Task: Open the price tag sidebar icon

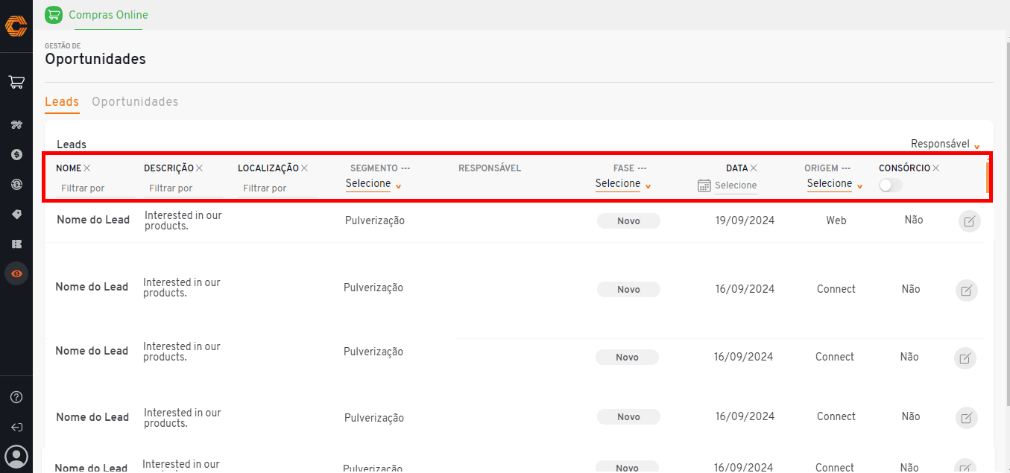Action: (x=16, y=214)
